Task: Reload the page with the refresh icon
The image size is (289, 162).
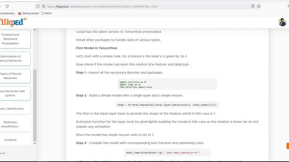Action: [x=7, y=6]
